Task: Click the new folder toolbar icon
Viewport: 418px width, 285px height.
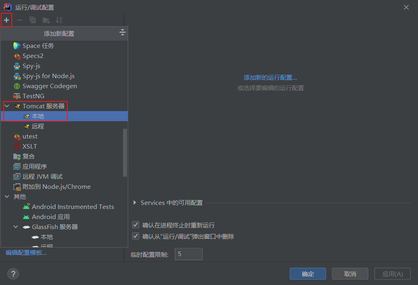Action: point(46,20)
